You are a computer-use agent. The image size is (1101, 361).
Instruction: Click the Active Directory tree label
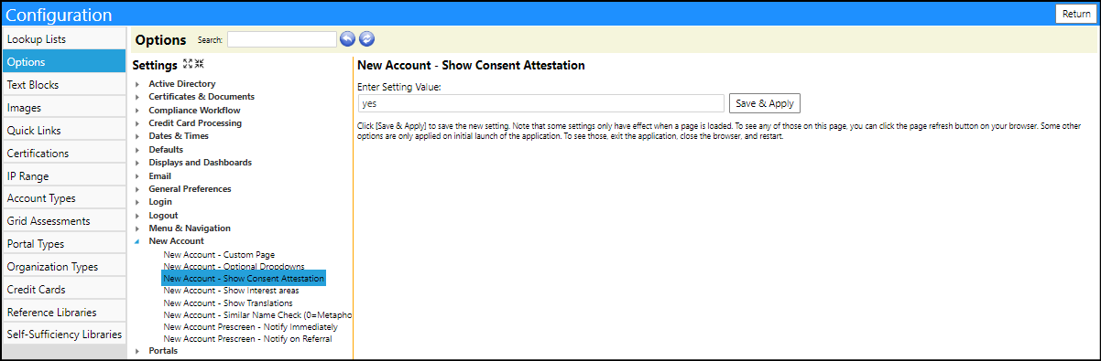[x=182, y=84]
